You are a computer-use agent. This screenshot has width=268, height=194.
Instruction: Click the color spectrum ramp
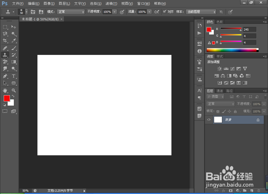pos(232,50)
